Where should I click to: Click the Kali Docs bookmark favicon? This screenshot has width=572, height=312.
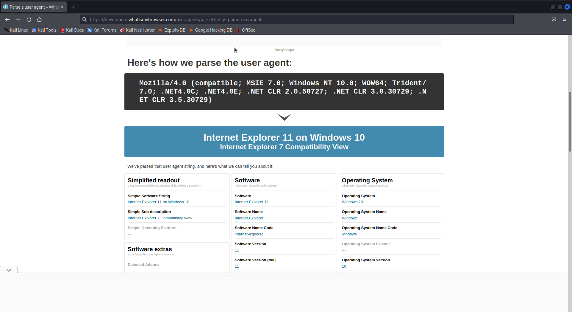tap(62, 30)
